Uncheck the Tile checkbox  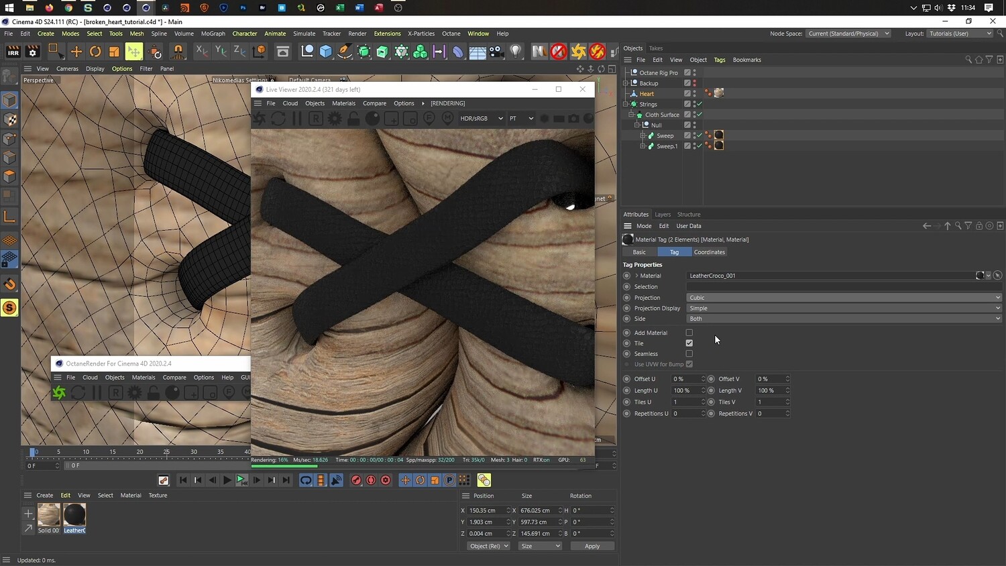point(689,343)
